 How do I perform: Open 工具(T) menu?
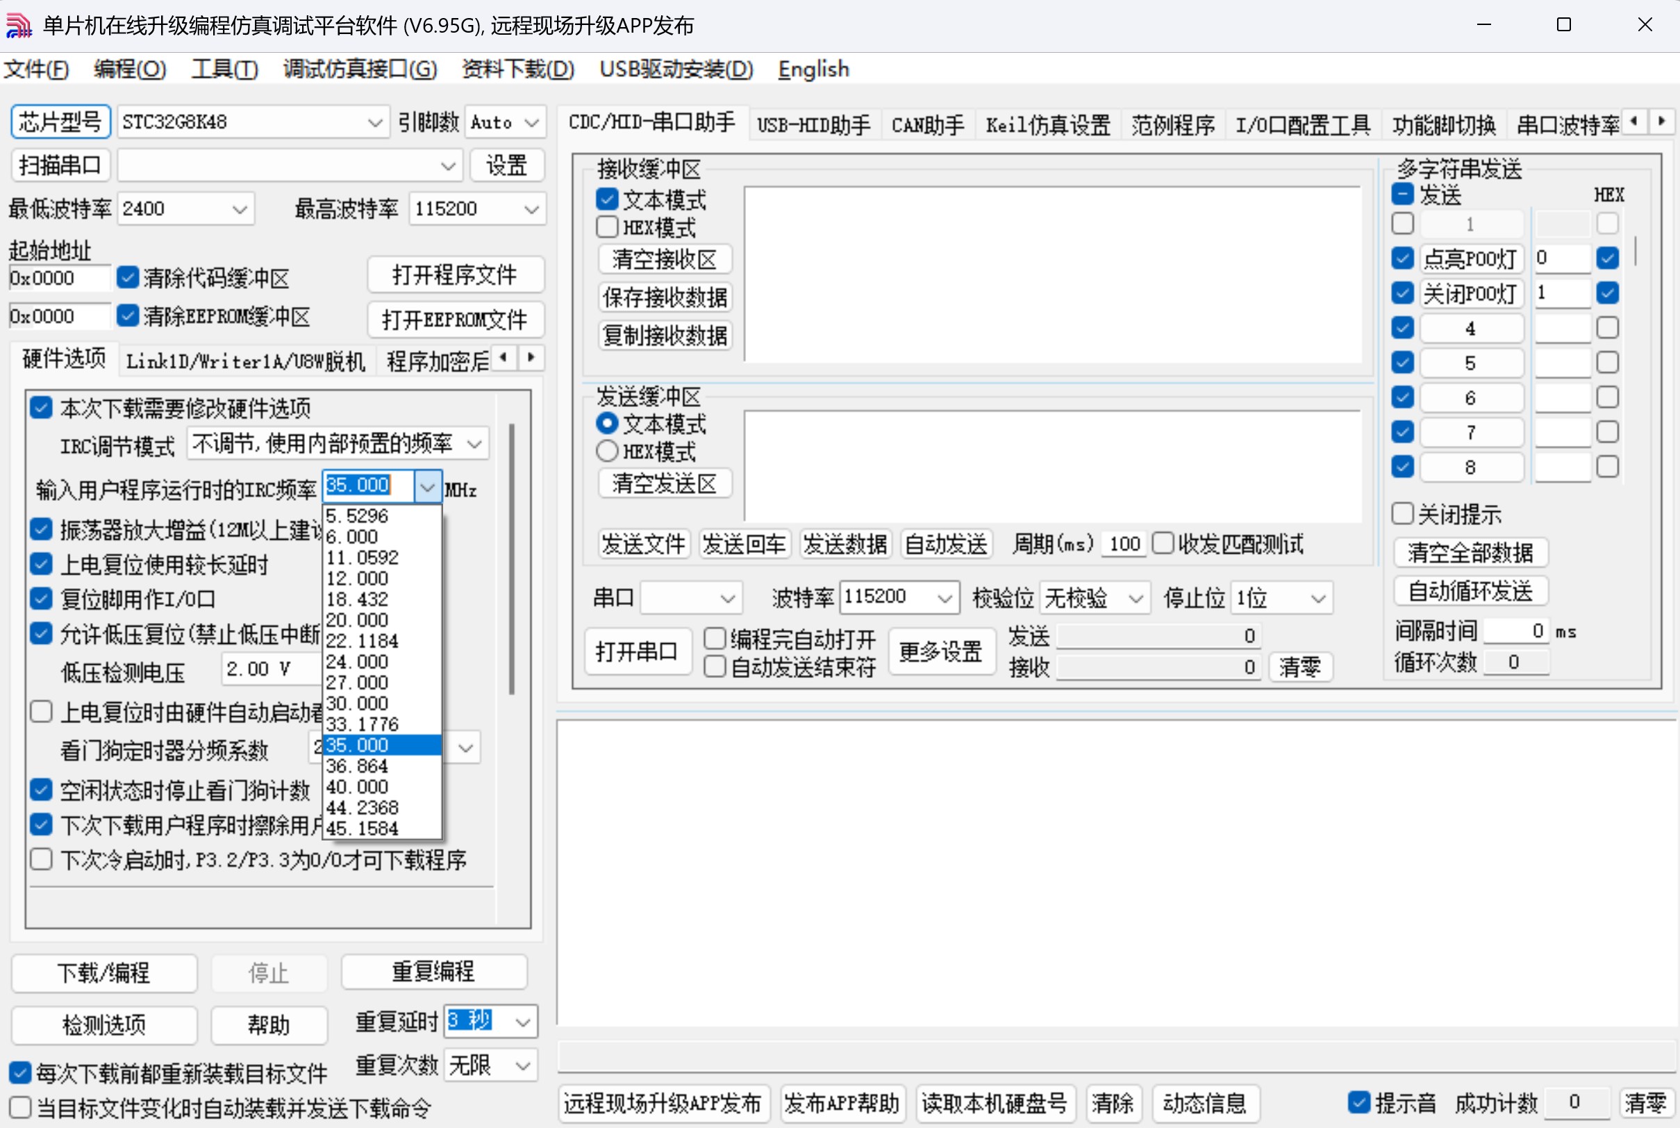(224, 69)
